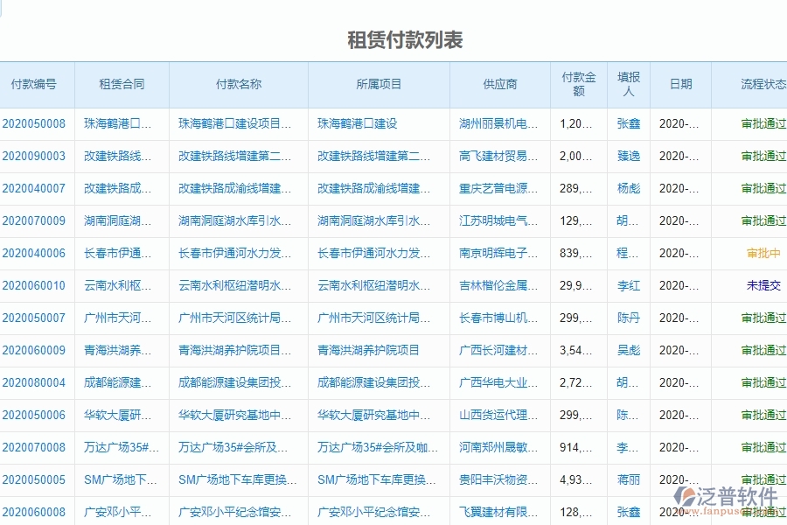
Task: Open filler 李红 profile link
Action: pyautogui.click(x=626, y=285)
